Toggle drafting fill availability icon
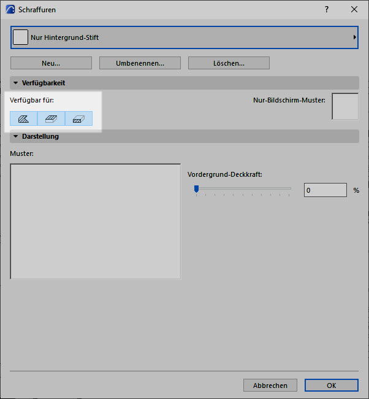This screenshot has height=399, width=369. point(23,118)
